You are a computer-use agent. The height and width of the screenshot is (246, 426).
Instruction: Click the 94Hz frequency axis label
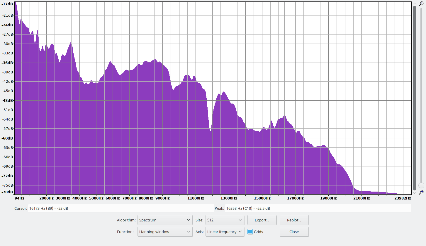19,198
